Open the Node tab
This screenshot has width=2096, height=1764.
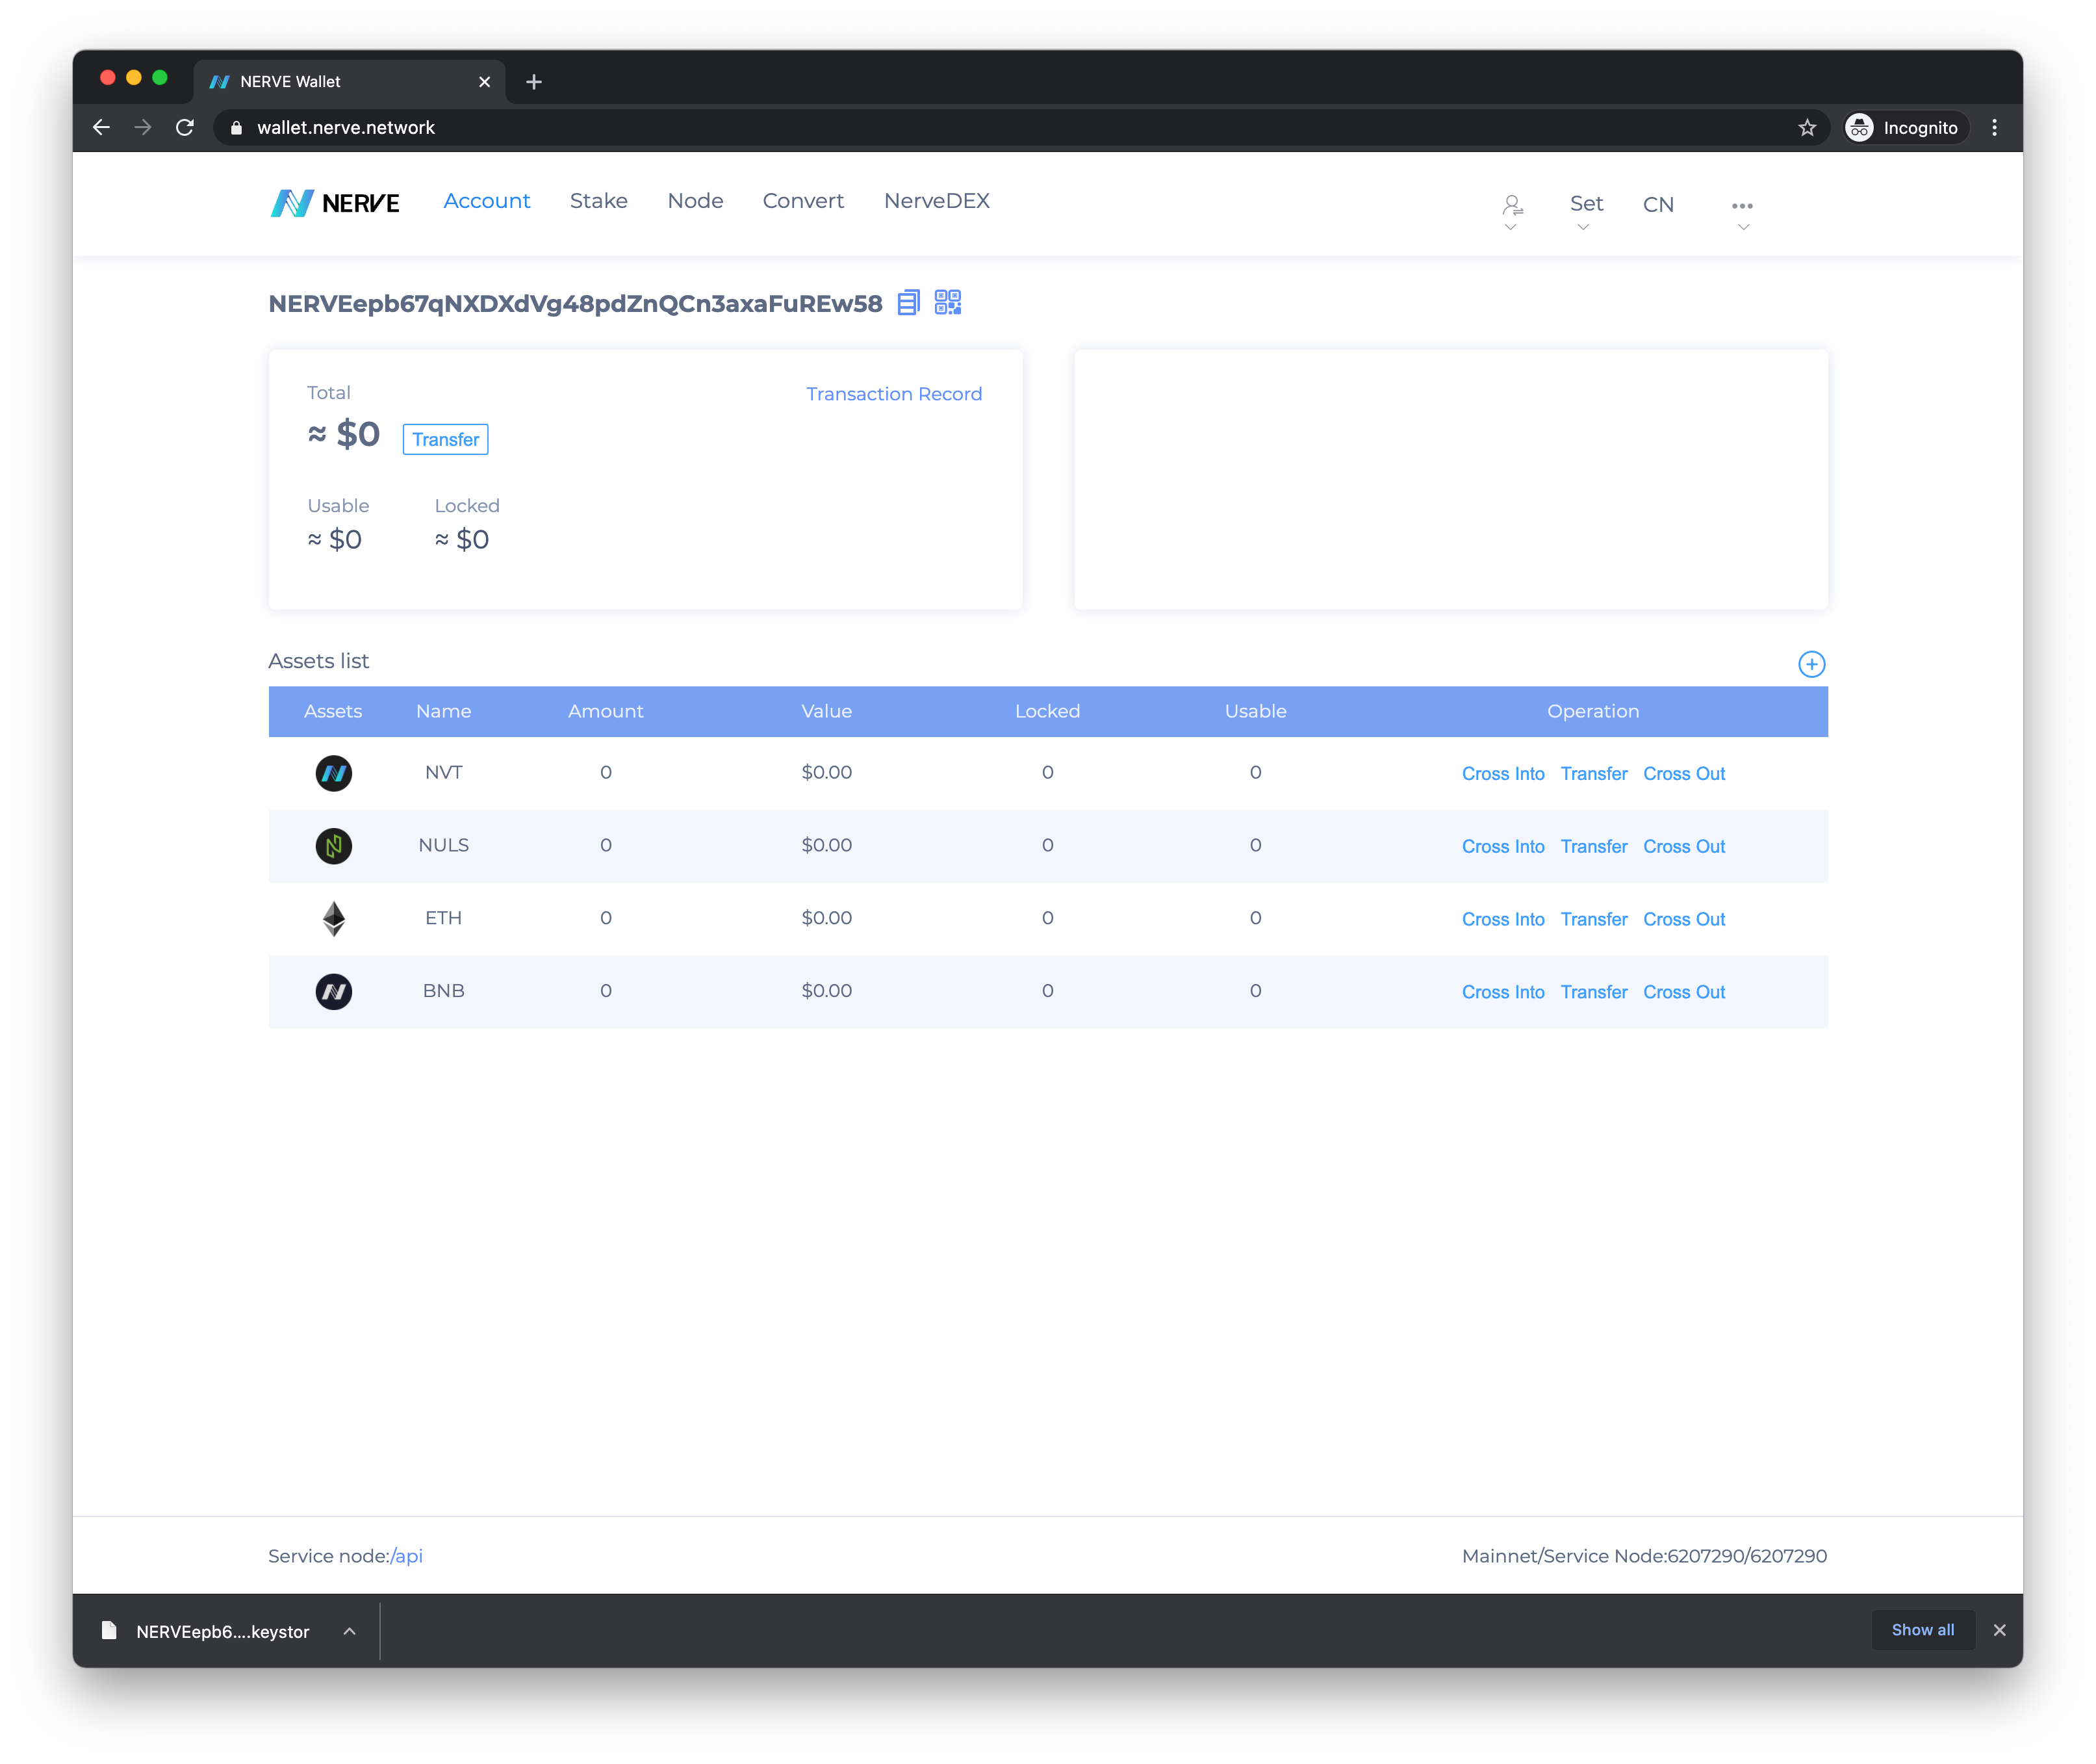[x=696, y=201]
